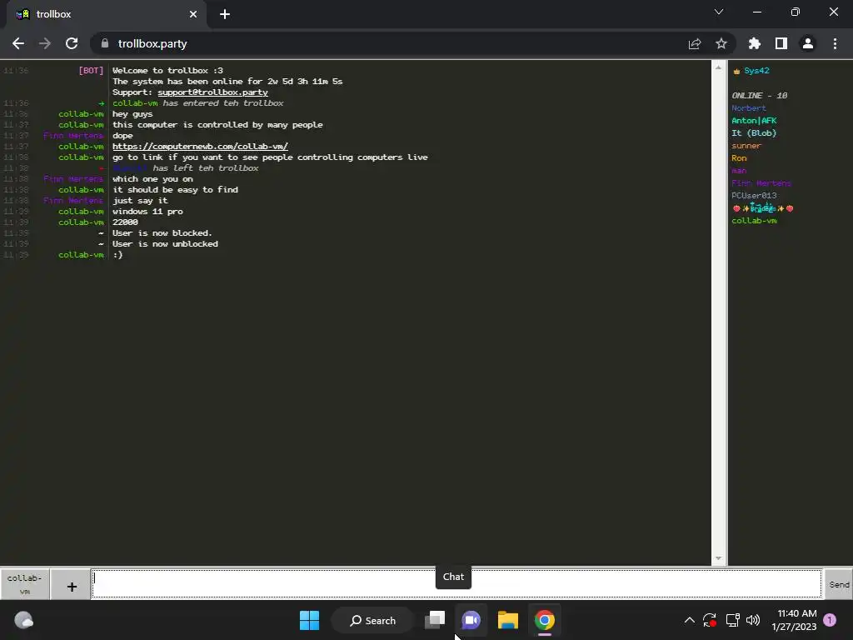Open the Chrome extensions puzzle icon
The height and width of the screenshot is (640, 853).
click(x=755, y=43)
